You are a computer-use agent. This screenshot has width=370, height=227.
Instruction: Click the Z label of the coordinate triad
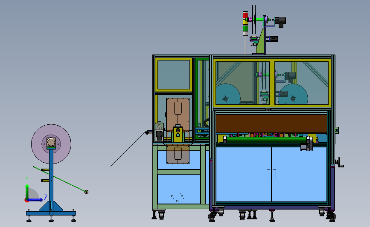click(46, 197)
